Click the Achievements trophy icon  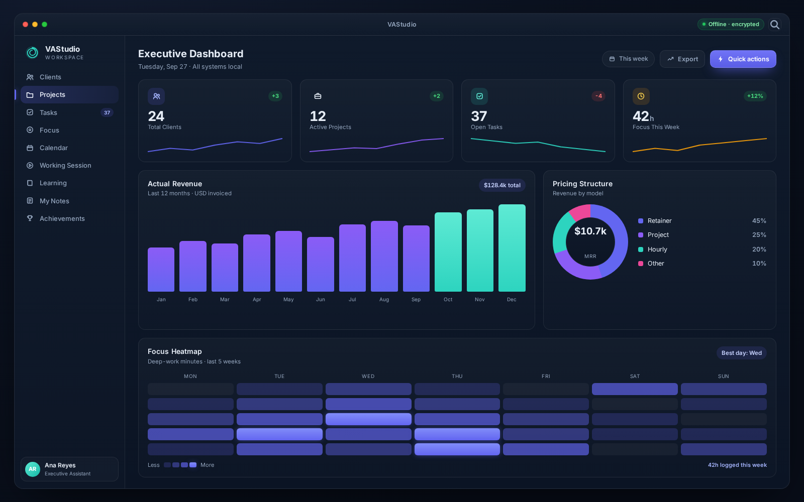click(30, 218)
